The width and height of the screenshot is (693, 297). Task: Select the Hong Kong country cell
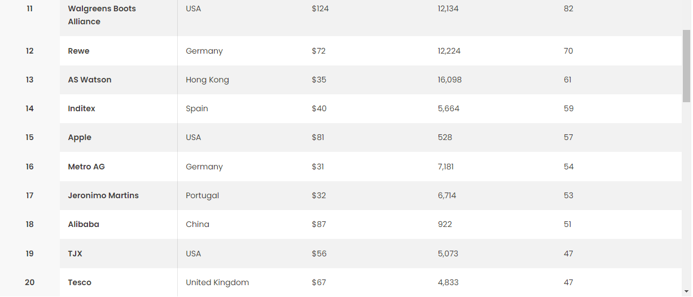tap(207, 80)
